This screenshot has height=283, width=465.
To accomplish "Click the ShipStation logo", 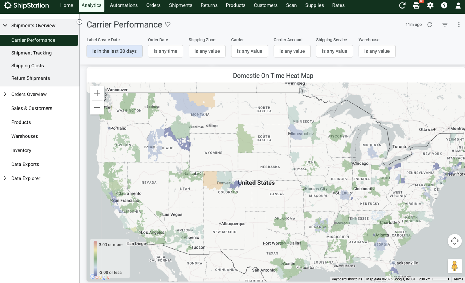I will pos(27,5).
